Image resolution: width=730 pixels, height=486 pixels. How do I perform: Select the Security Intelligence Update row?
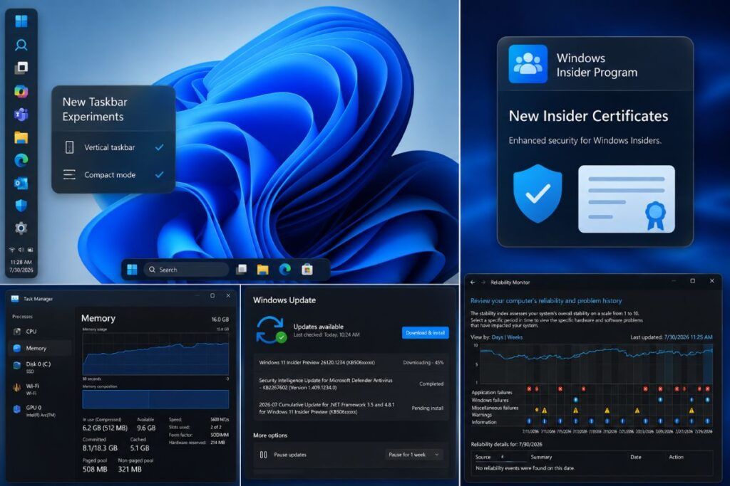(x=351, y=384)
